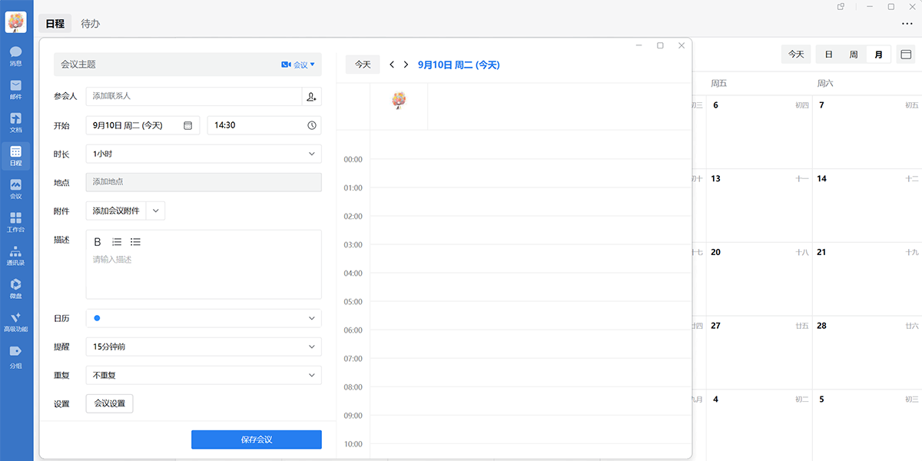
Task: Switch calendar to 日 day view
Action: click(828, 55)
